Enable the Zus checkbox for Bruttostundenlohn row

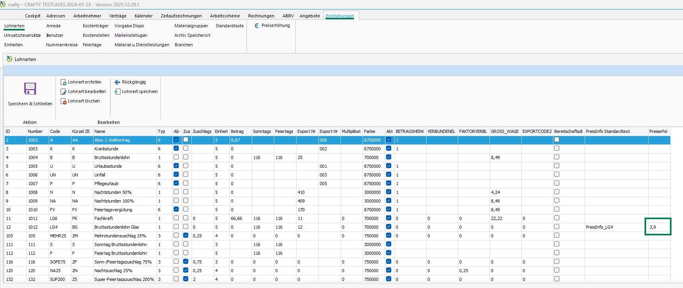pos(186,157)
